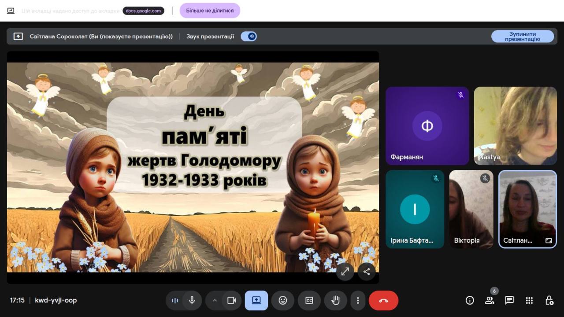
Task: Mute the microphone
Action: [192, 300]
